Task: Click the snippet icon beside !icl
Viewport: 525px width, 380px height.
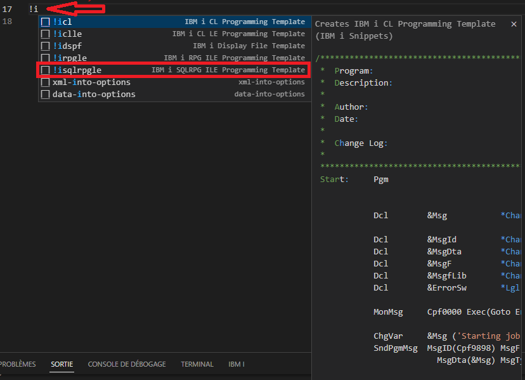Action: [x=45, y=22]
